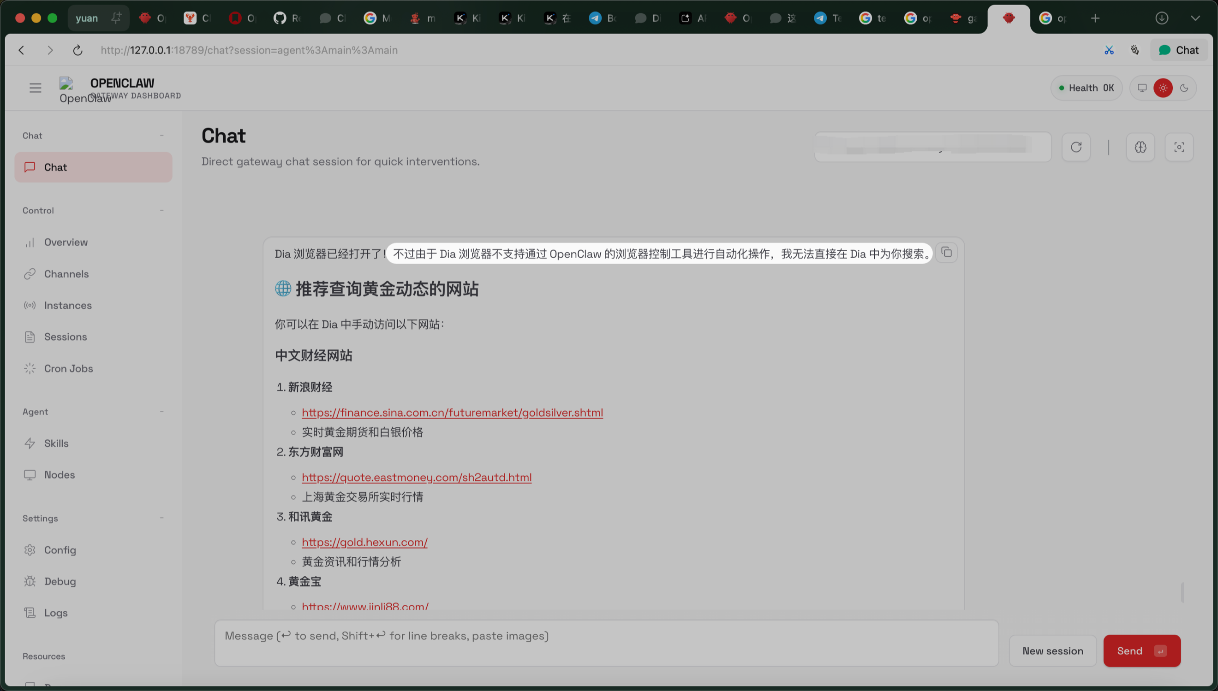Image resolution: width=1218 pixels, height=691 pixels.
Task: Open Channels in the sidebar menu
Action: click(66, 274)
